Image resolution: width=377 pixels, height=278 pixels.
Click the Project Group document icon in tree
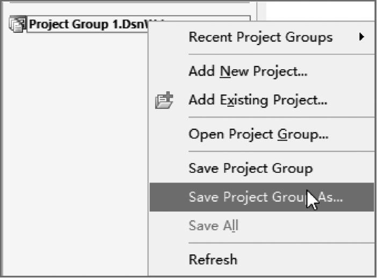point(16,25)
